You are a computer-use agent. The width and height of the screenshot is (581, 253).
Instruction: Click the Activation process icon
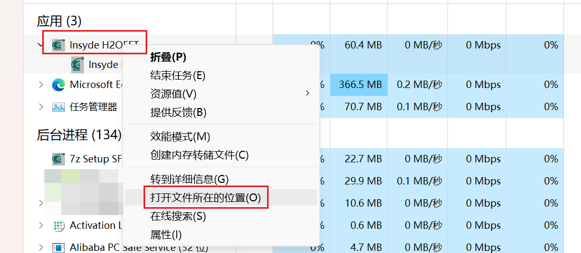pyautogui.click(x=58, y=226)
